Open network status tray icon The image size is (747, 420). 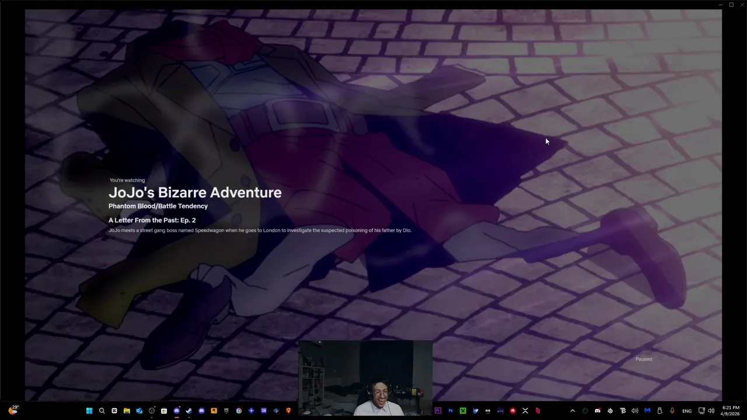(701, 411)
